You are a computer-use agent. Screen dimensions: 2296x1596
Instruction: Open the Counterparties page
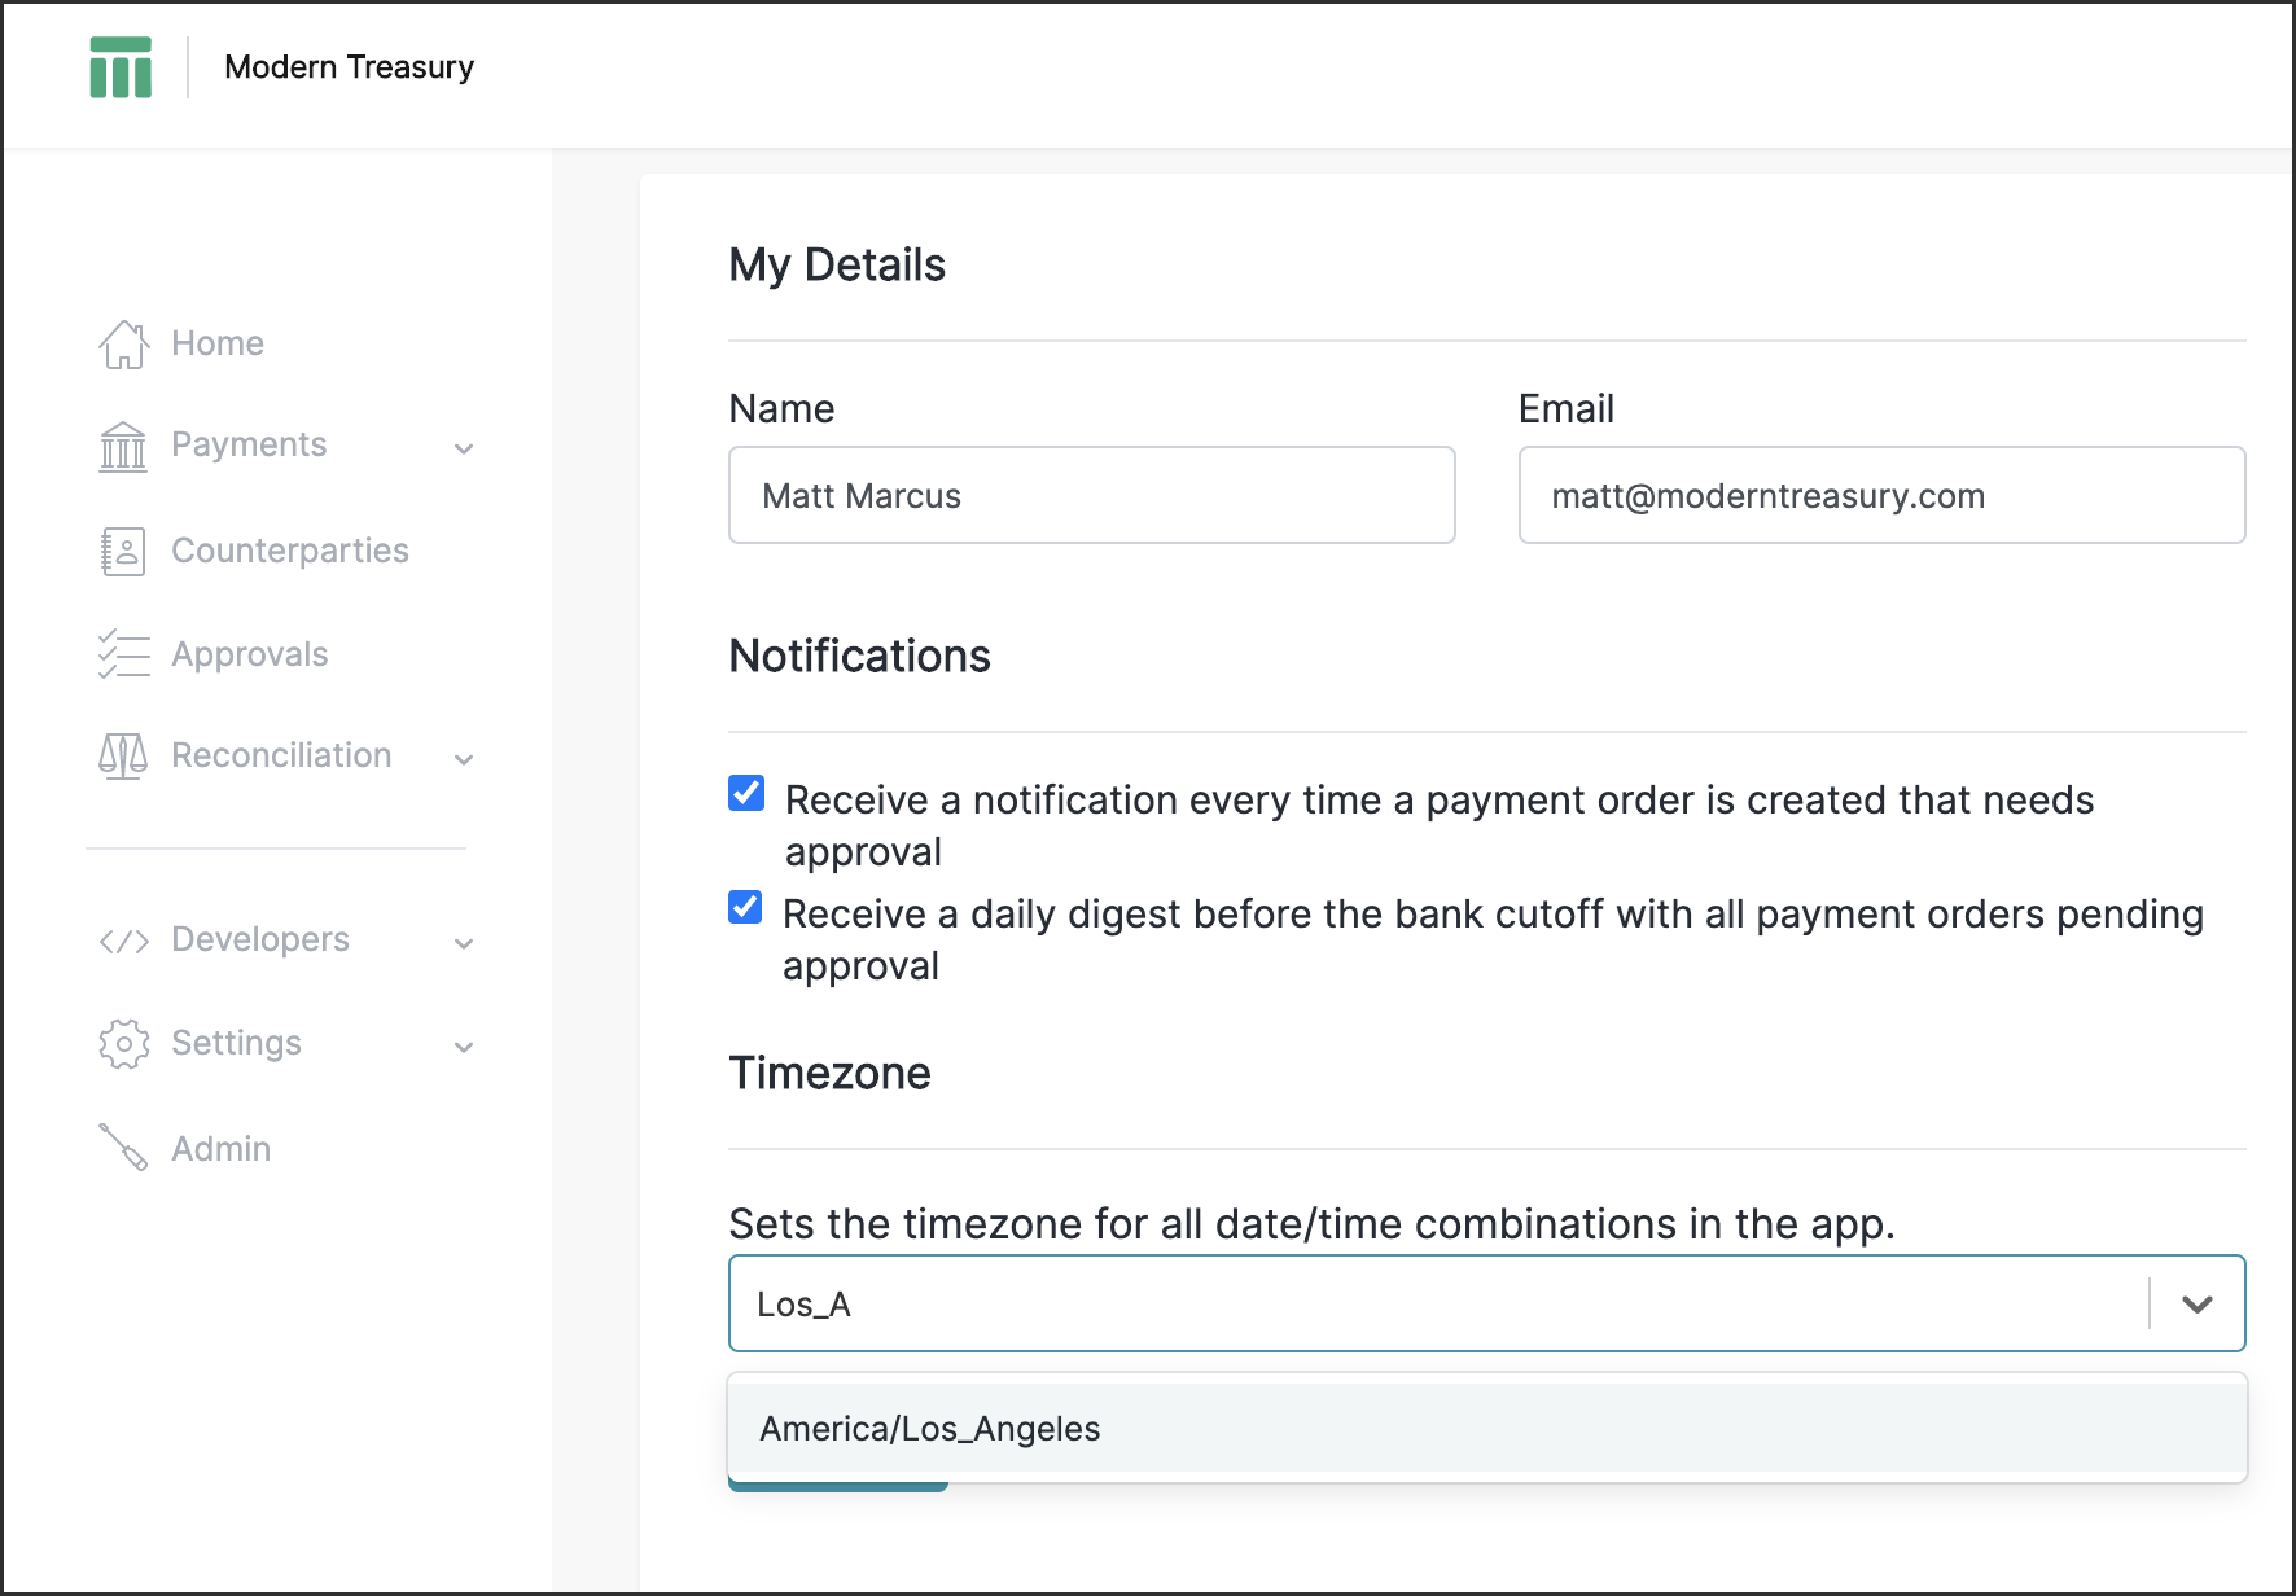pos(289,551)
